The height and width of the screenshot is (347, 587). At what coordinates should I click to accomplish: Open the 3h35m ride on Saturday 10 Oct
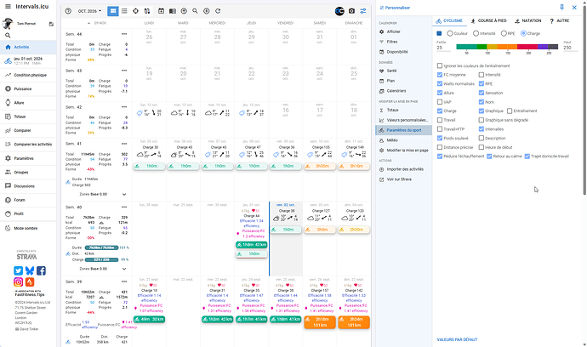(319, 166)
